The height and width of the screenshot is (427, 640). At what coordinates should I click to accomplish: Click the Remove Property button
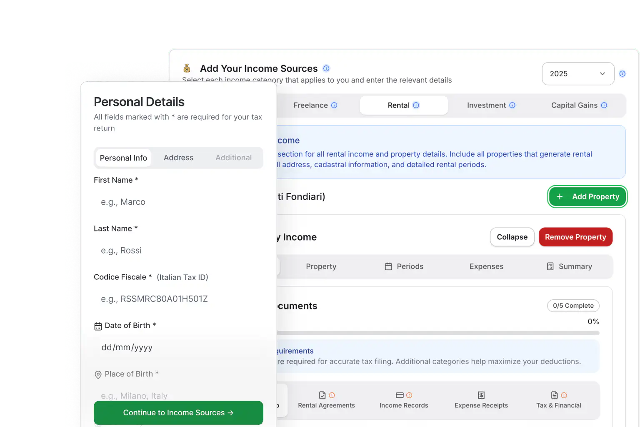pyautogui.click(x=575, y=237)
